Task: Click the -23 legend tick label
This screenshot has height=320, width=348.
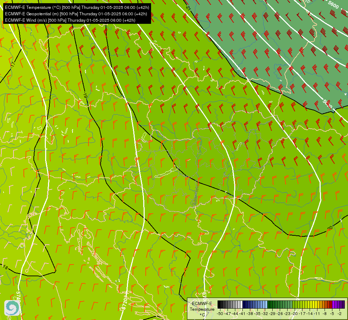Action: [287, 314]
